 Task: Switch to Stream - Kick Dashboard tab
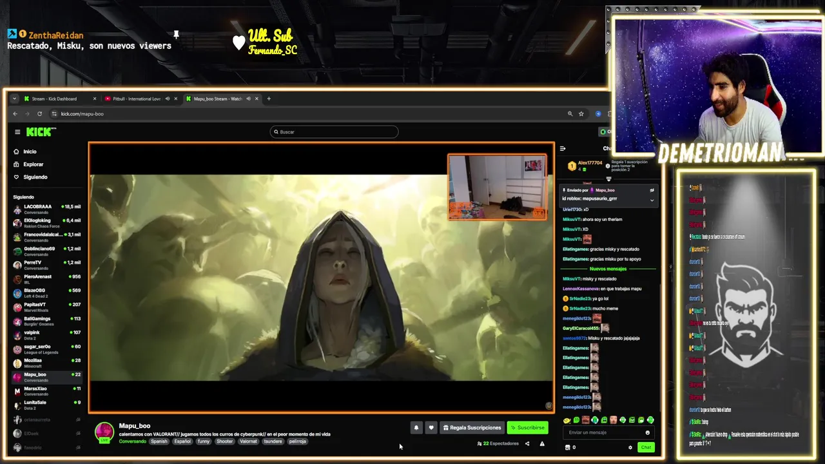tap(59, 99)
